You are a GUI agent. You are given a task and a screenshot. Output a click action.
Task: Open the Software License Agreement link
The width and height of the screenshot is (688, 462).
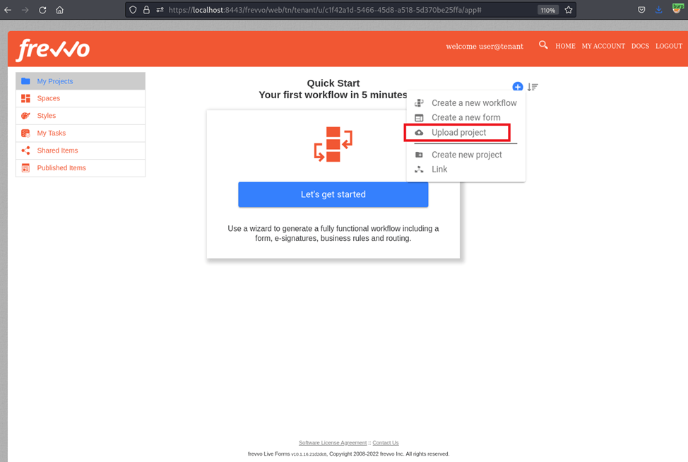click(x=332, y=442)
